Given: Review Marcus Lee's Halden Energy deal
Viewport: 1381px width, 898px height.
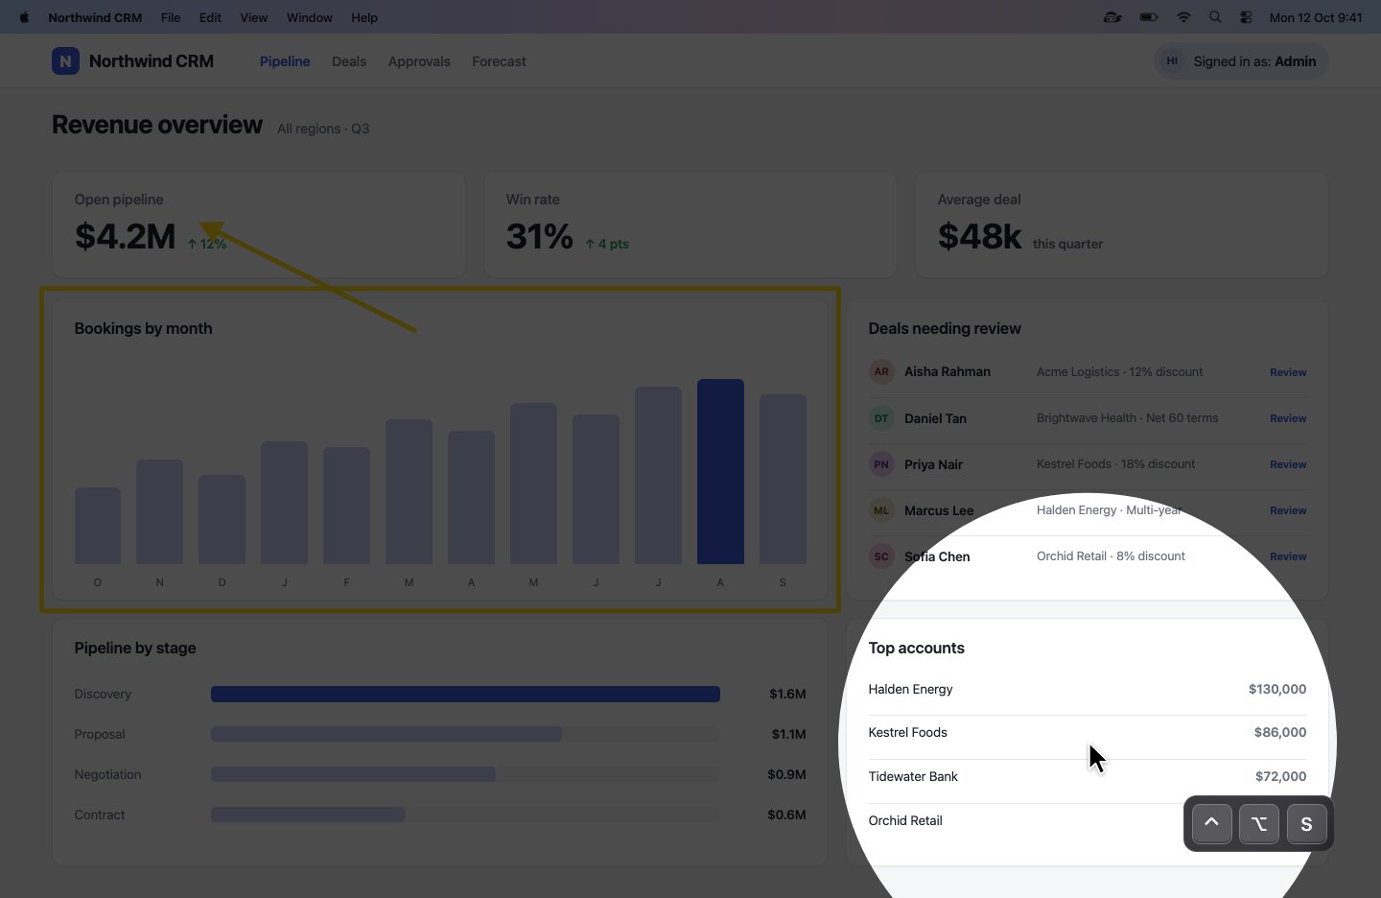Looking at the screenshot, I should click(x=1288, y=510).
